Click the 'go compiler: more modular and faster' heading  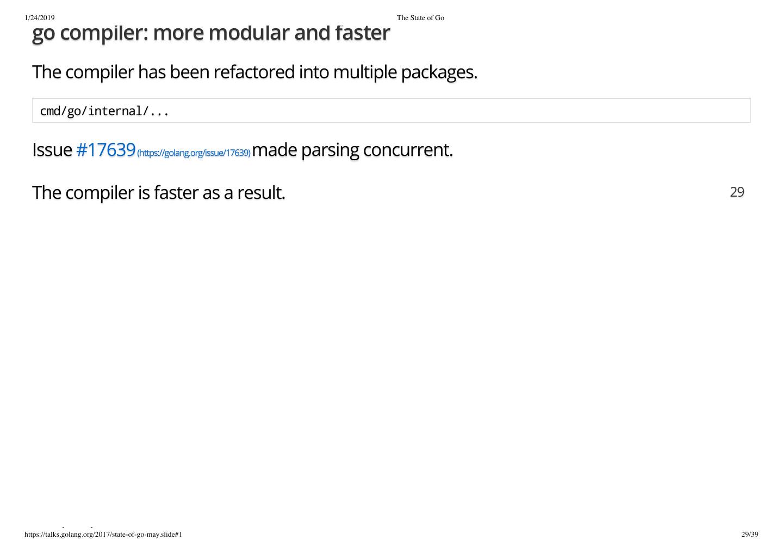211,33
